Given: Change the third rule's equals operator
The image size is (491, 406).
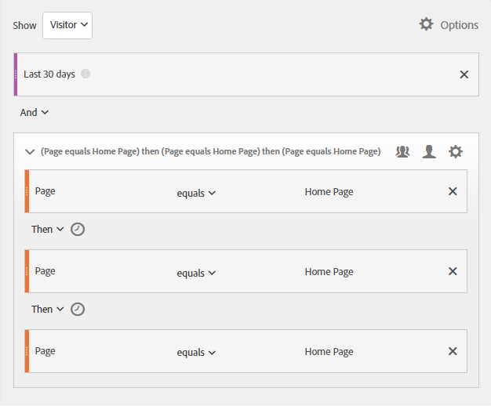Looking at the screenshot, I should point(196,353).
